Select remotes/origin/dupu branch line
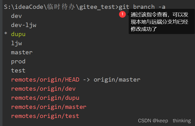Viewport: 195px width, 126px height. coord(45,98)
